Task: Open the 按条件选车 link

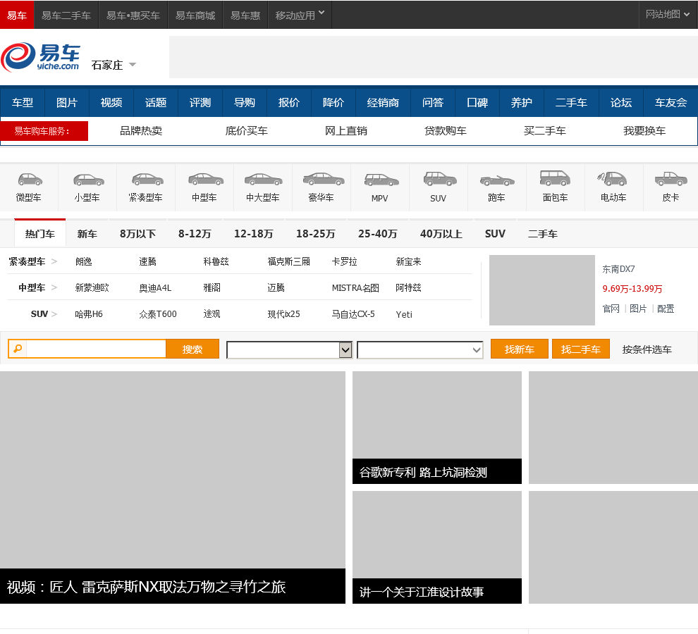Action: tap(647, 349)
